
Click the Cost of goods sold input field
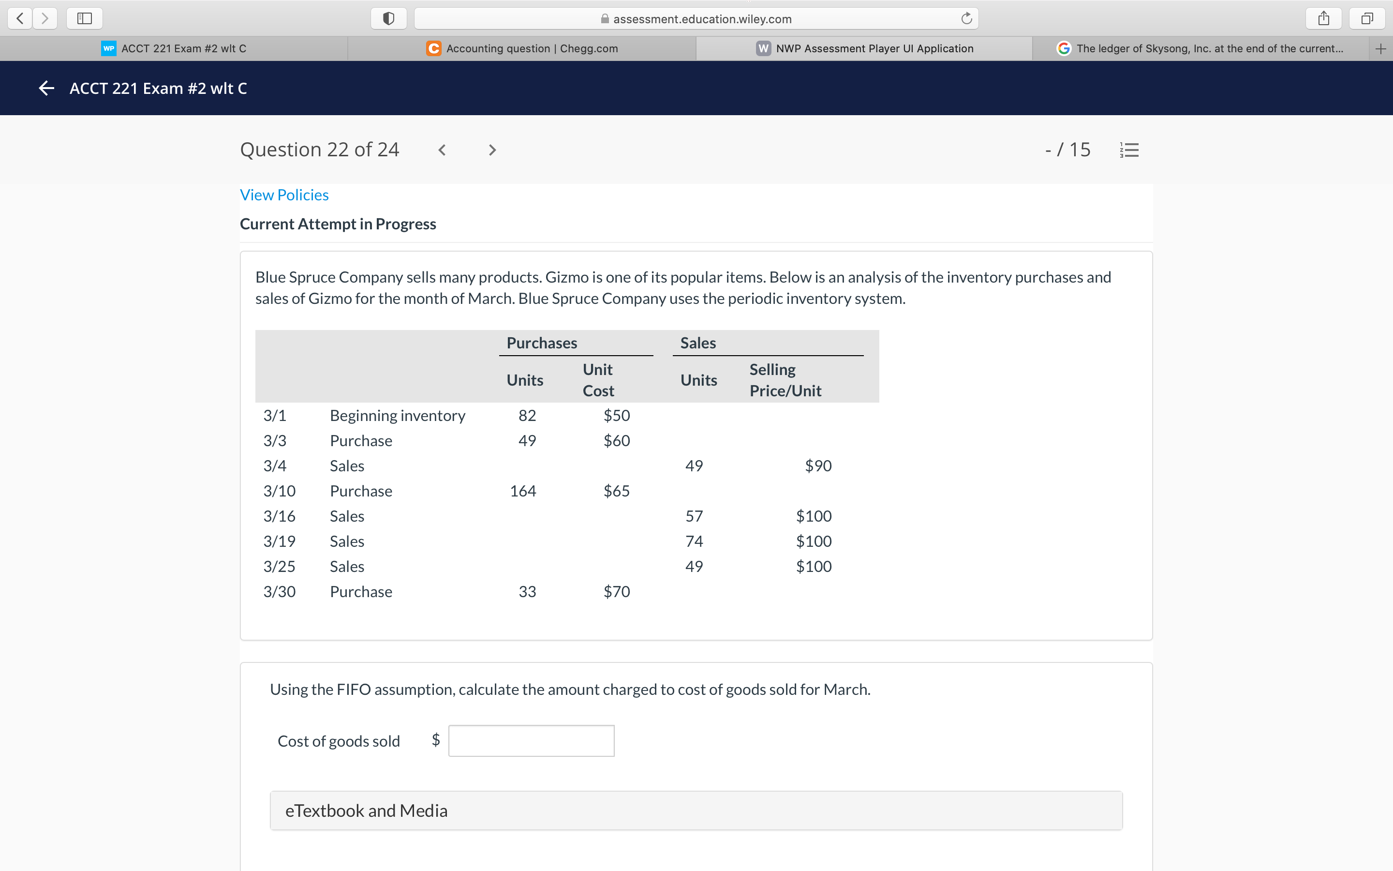click(x=531, y=741)
